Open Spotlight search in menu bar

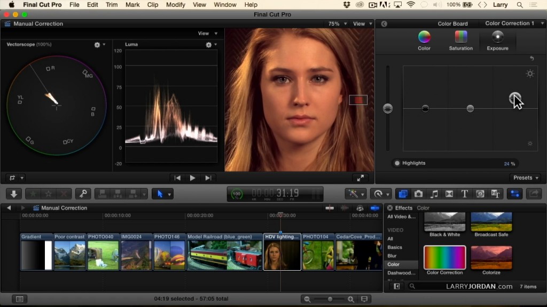coord(520,5)
